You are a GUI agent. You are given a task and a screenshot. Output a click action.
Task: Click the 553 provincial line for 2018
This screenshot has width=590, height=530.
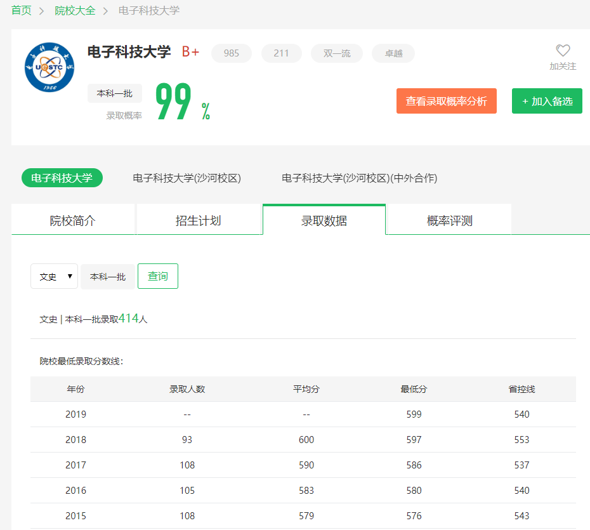point(522,440)
